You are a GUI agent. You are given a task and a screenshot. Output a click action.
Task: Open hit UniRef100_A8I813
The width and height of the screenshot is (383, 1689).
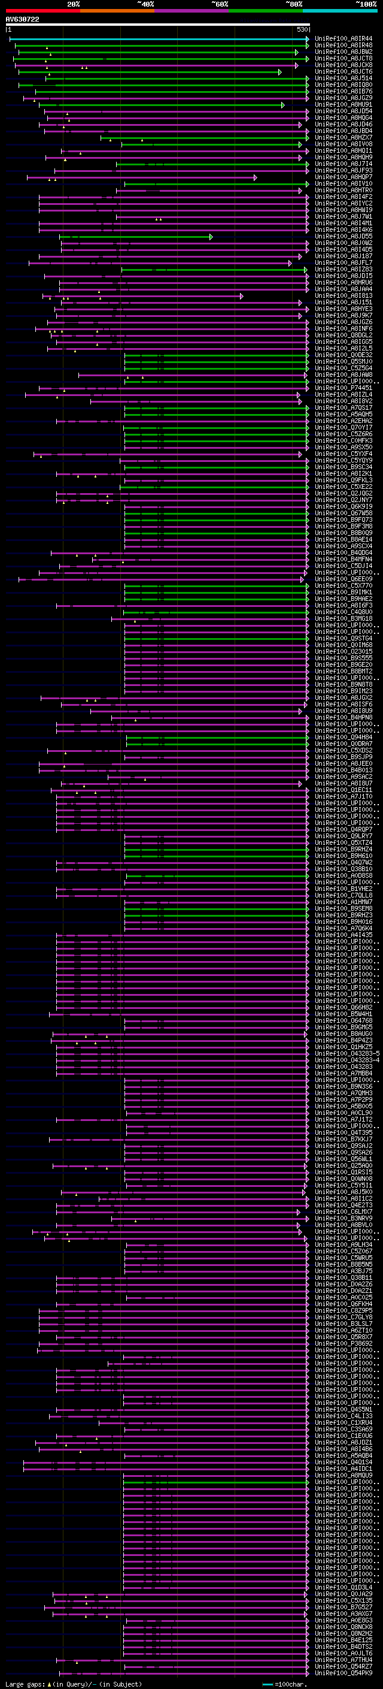344,296
